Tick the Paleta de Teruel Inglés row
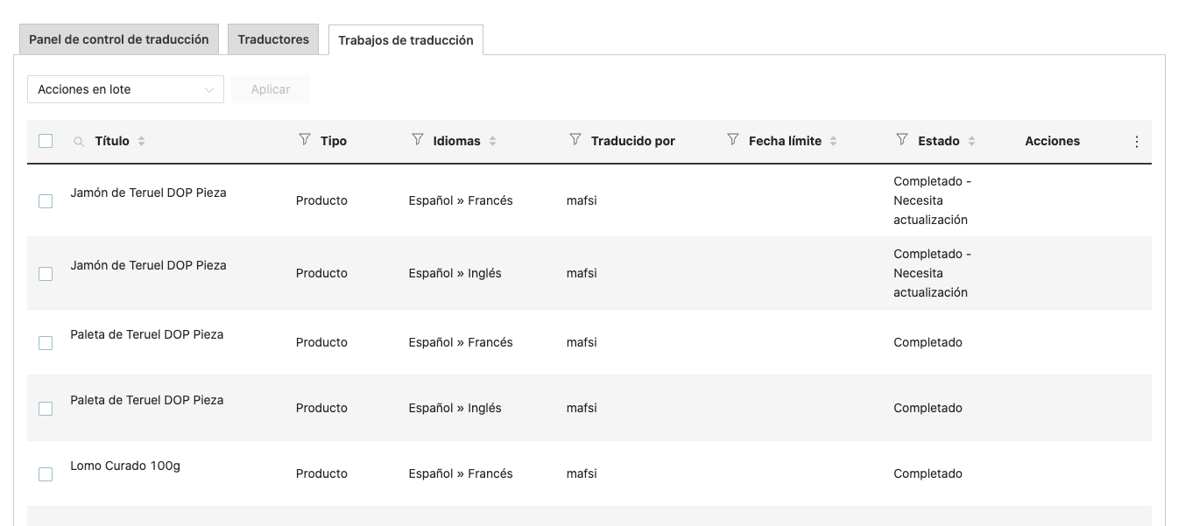The width and height of the screenshot is (1178, 526). (46, 409)
